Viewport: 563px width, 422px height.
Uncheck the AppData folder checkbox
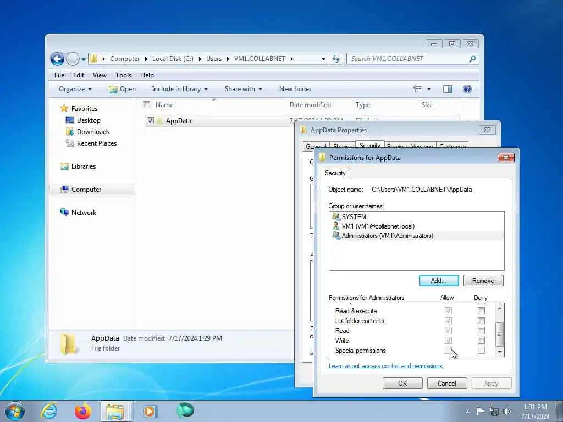(150, 120)
